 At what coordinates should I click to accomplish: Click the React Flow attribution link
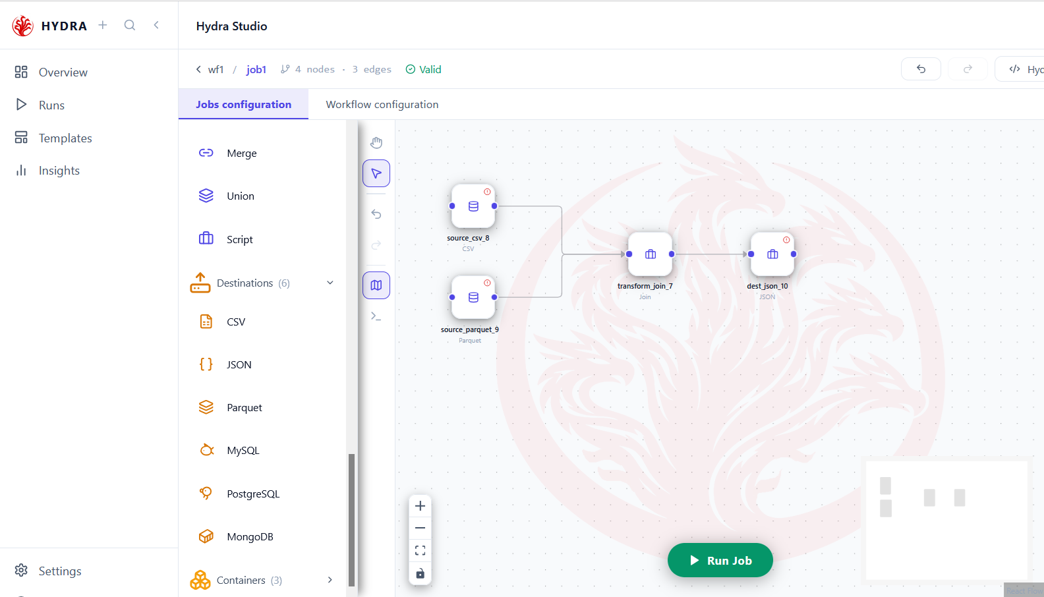1024,590
